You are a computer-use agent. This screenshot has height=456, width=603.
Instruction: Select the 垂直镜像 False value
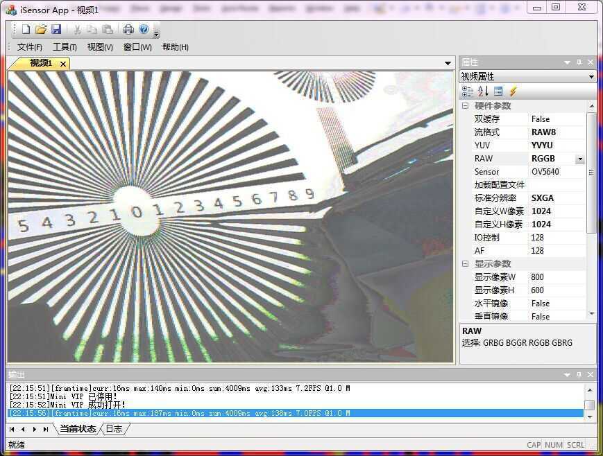[557, 316]
